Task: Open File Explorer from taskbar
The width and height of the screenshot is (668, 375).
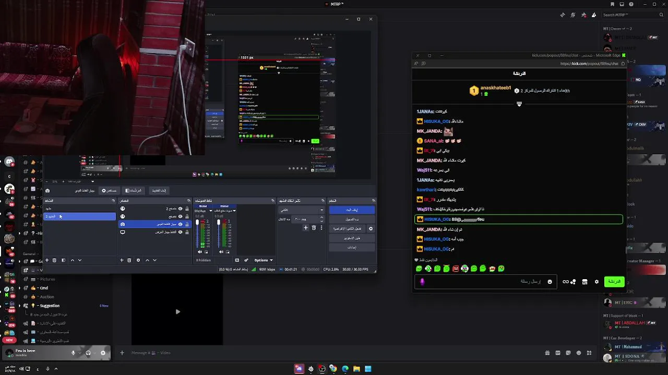Action: 356,369
